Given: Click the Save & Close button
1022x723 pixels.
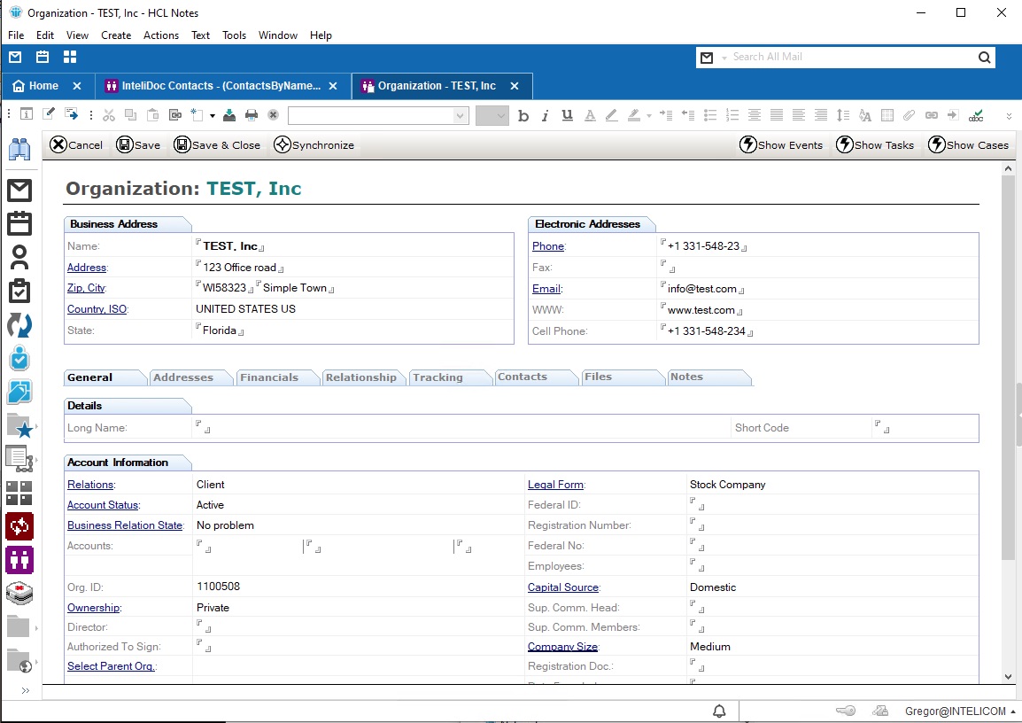Looking at the screenshot, I should pos(217,144).
